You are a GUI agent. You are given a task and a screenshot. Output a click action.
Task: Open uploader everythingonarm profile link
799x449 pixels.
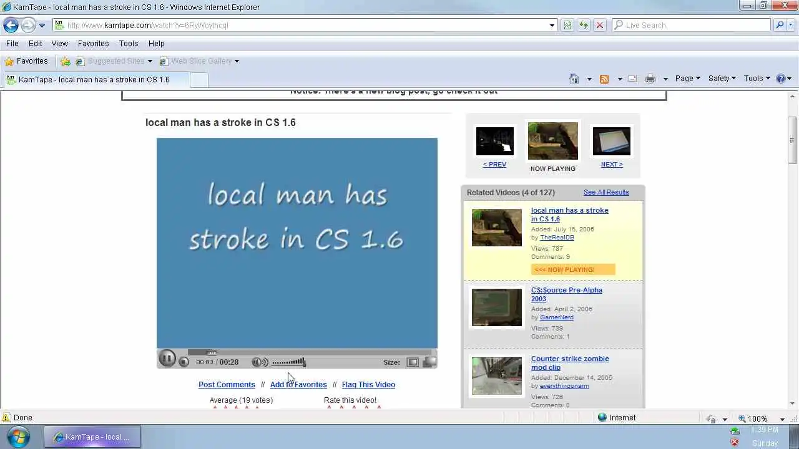pyautogui.click(x=564, y=386)
